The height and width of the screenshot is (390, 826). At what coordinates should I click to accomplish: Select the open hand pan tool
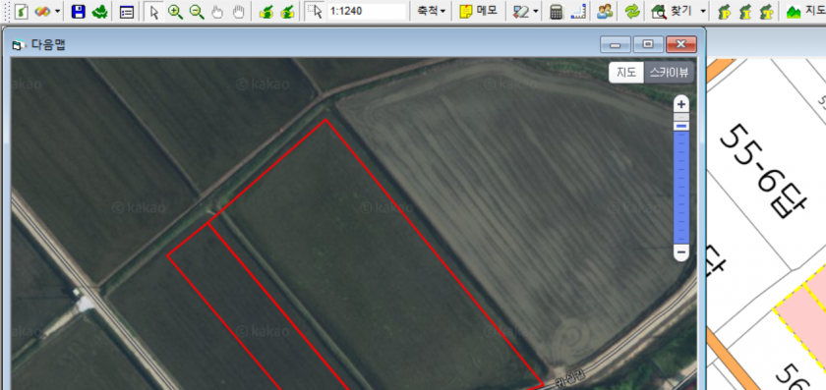click(239, 12)
